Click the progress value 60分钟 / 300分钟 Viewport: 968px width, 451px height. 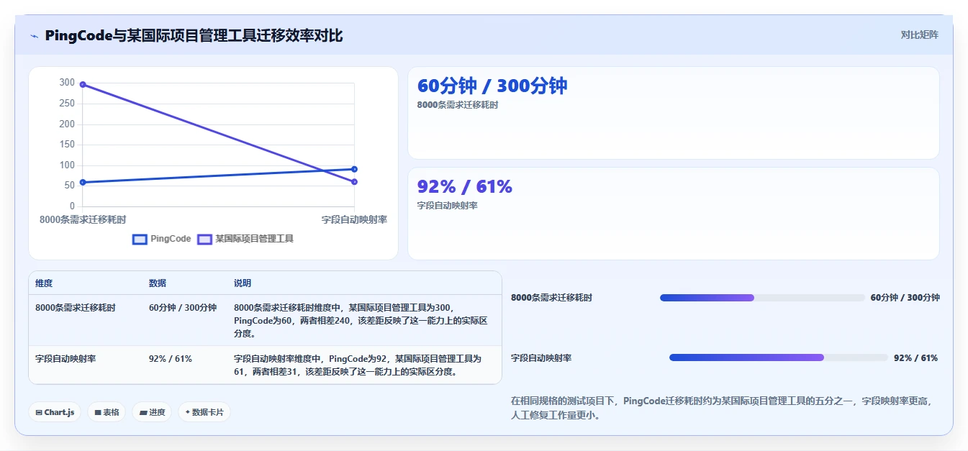click(905, 298)
